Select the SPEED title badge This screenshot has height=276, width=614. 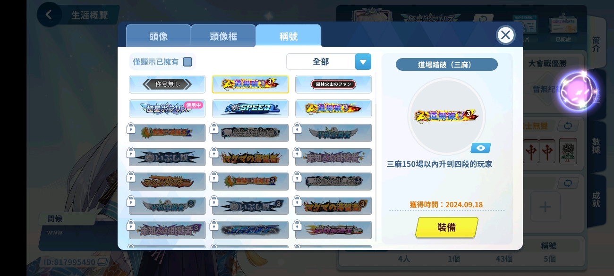coord(250,109)
